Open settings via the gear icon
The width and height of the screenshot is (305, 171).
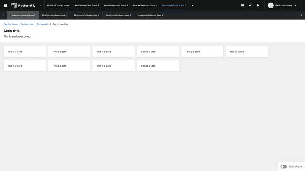pos(250,5)
